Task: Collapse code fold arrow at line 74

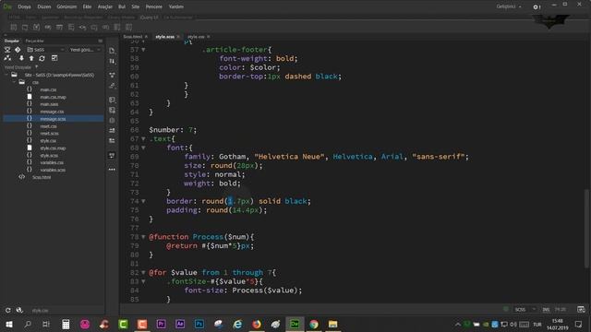Action: [143, 201]
